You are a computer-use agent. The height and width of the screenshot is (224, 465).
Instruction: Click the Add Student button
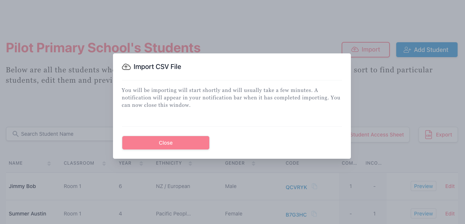427,50
